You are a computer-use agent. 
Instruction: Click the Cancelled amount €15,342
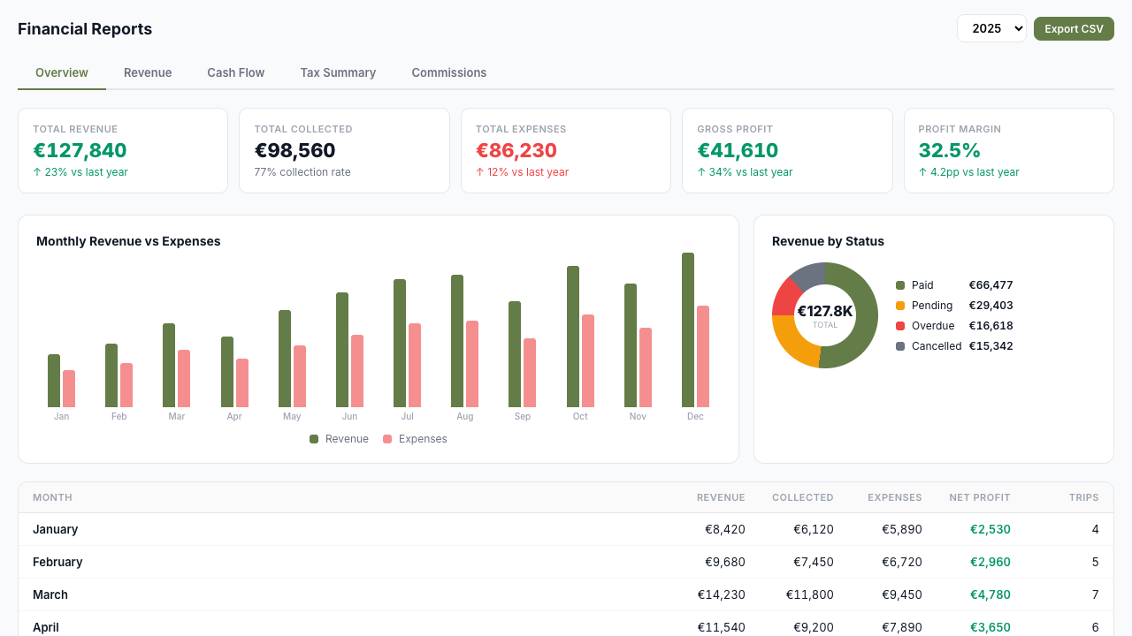[991, 346]
